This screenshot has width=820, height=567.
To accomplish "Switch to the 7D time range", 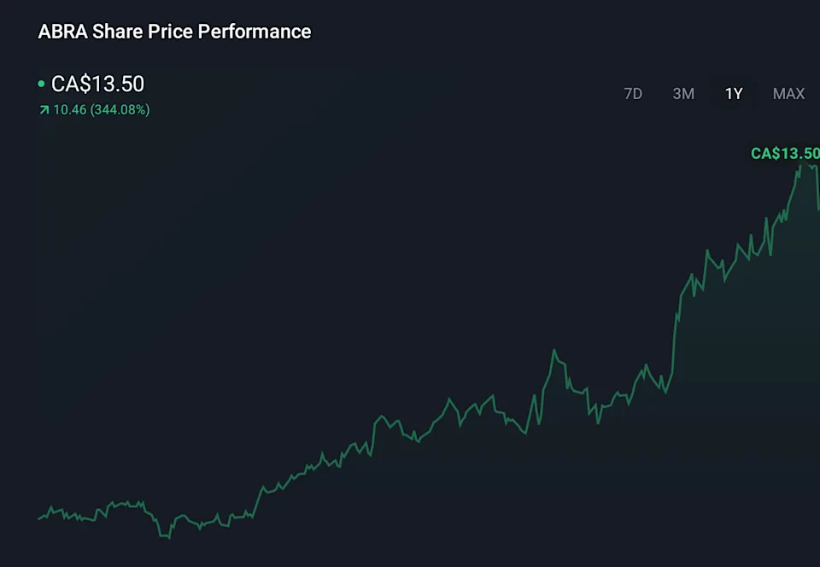I will point(633,94).
